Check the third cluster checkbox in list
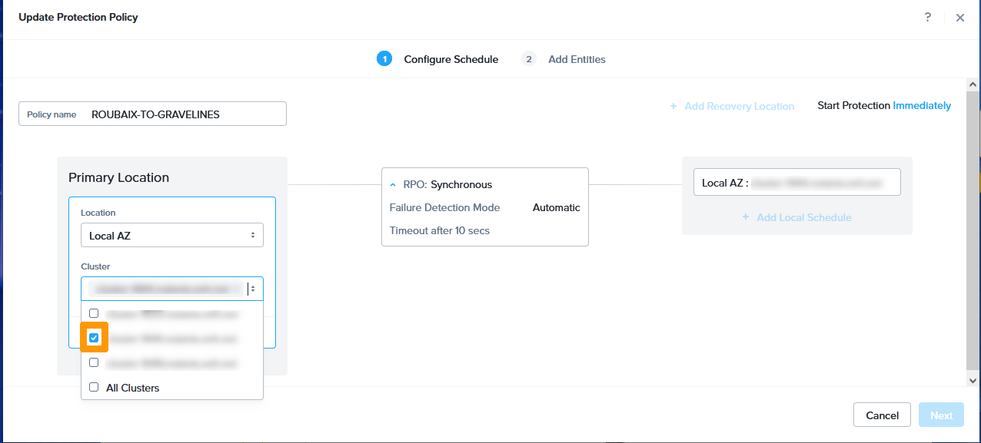 [94, 362]
